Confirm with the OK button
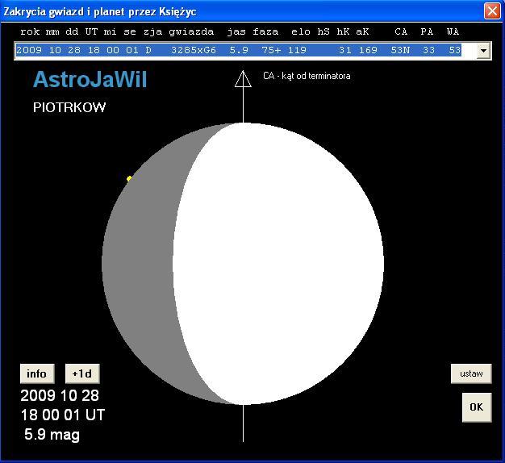 pyautogui.click(x=477, y=407)
